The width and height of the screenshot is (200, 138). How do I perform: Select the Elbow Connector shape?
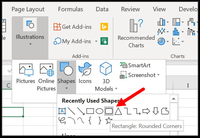pos(128,111)
